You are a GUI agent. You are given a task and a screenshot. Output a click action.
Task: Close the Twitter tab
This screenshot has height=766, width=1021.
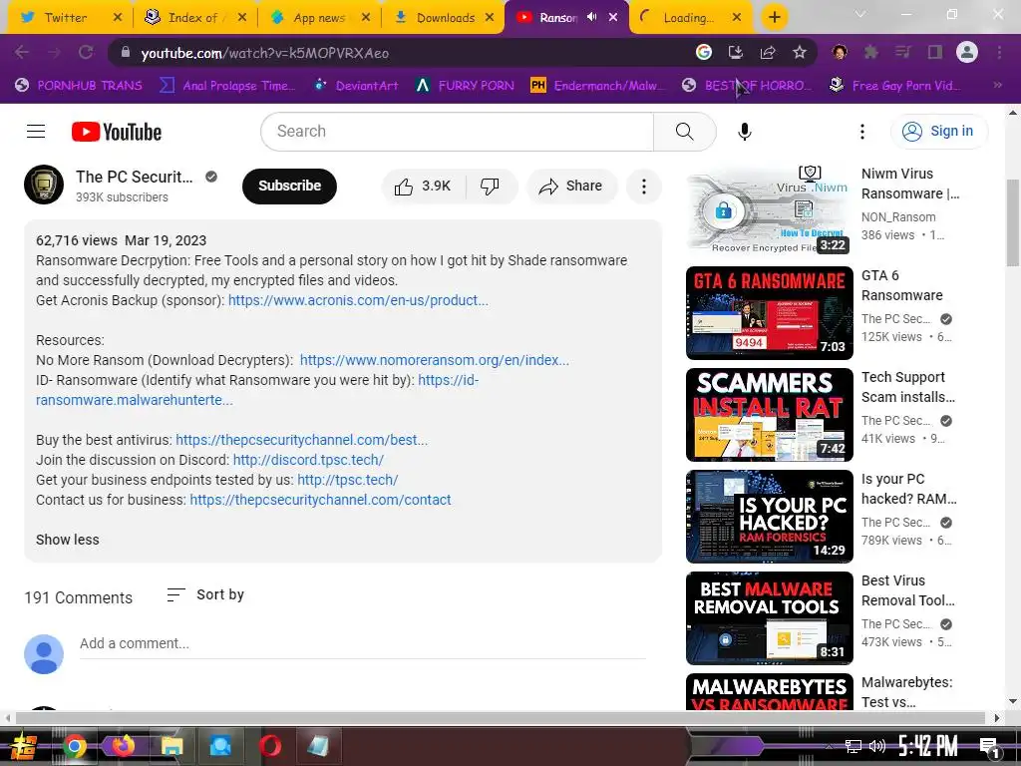tap(118, 18)
